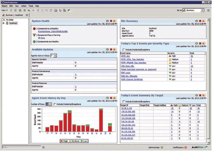Close Today's Event Summary By Target panel
This screenshot has height=151, width=212.
coord(204,95)
